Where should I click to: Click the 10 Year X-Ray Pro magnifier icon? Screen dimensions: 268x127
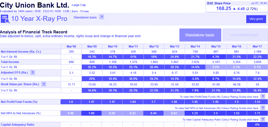click(5, 19)
